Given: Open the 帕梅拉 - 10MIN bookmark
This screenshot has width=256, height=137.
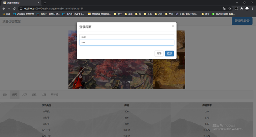Looking at the screenshot, I should 48,14.
